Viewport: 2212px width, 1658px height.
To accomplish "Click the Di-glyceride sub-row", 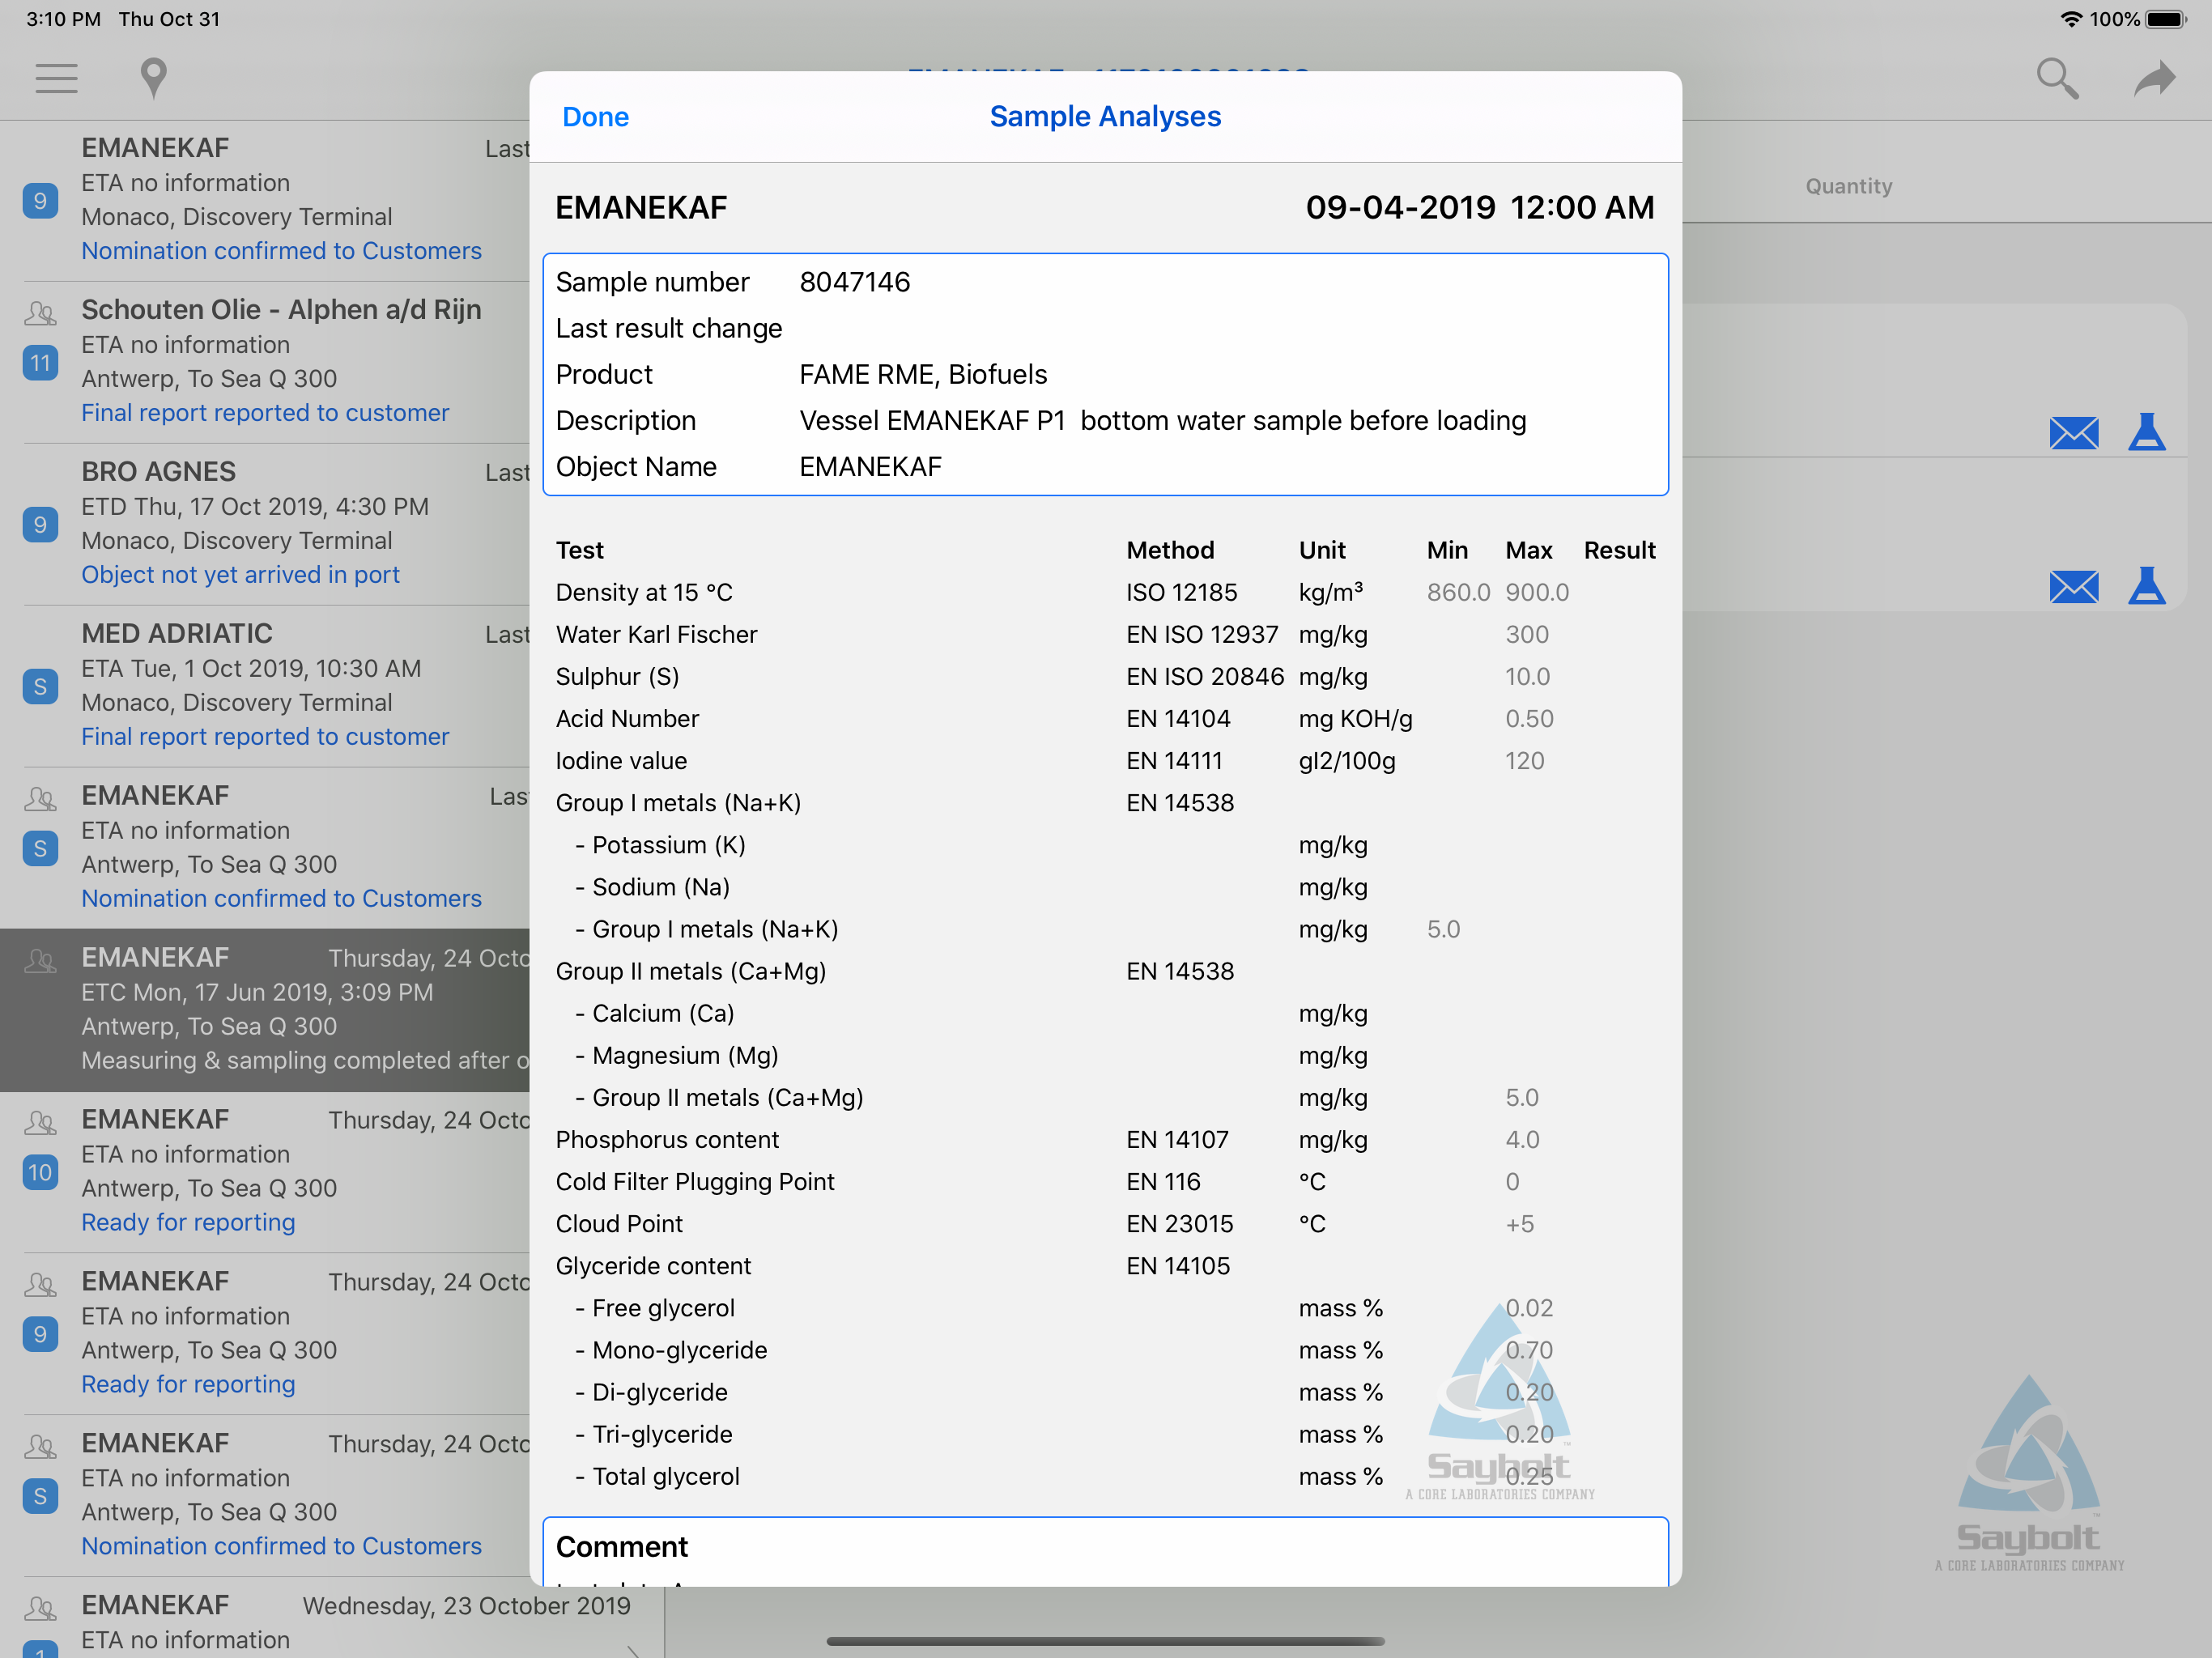I will [x=1105, y=1392].
